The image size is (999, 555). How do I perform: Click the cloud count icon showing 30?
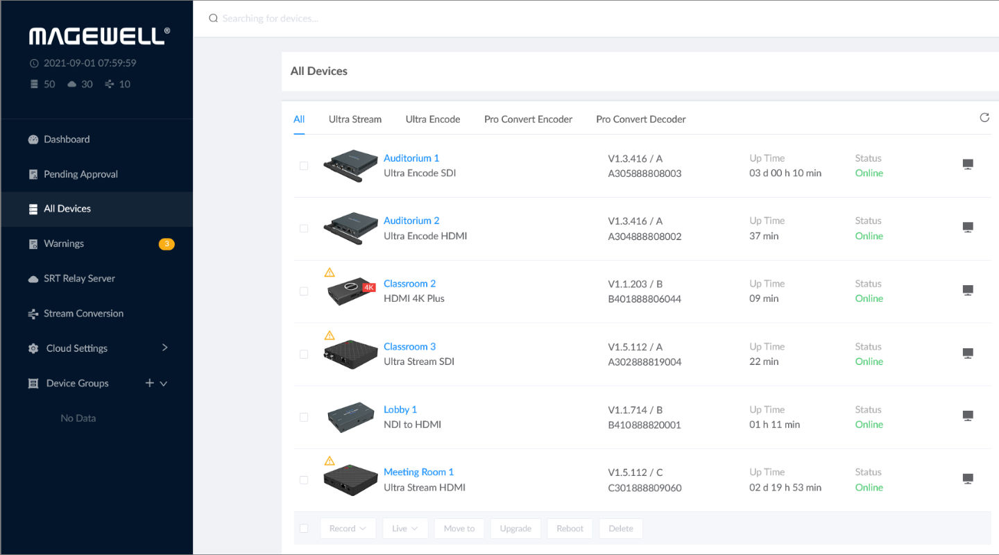pyautogui.click(x=71, y=84)
